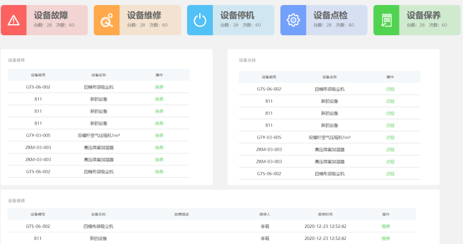Click 设备名称 header in 设备点检 table
Screen dimensions: 463x244
click(330, 77)
